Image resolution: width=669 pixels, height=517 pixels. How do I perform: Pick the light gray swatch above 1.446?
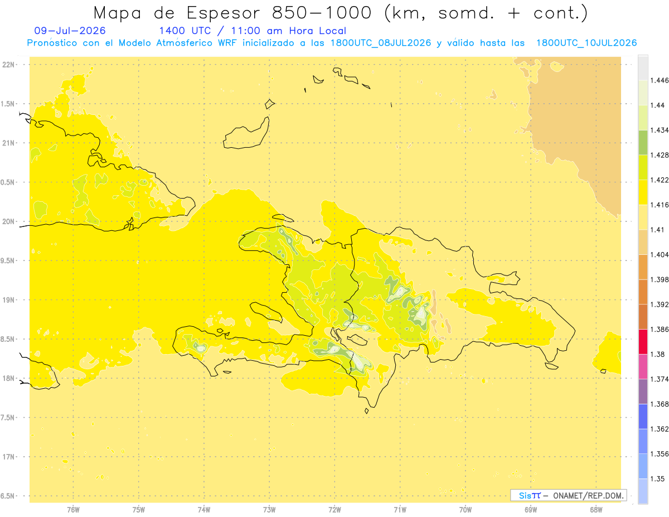[x=643, y=67]
